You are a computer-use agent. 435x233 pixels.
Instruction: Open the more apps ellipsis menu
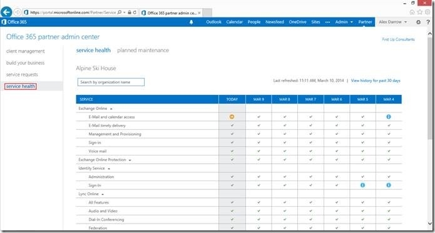[327, 22]
